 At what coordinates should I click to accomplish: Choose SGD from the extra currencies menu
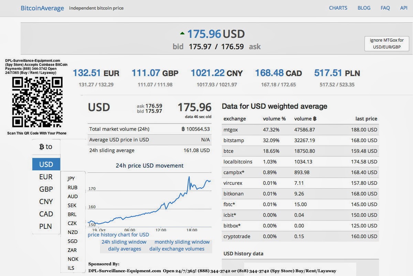[73, 241]
